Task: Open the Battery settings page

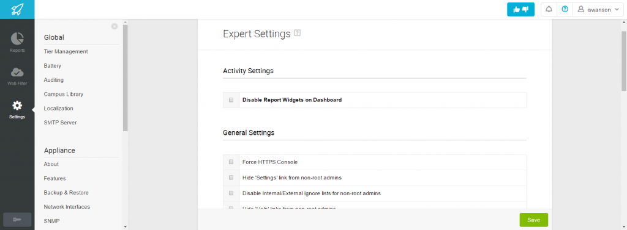Action: [x=53, y=66]
